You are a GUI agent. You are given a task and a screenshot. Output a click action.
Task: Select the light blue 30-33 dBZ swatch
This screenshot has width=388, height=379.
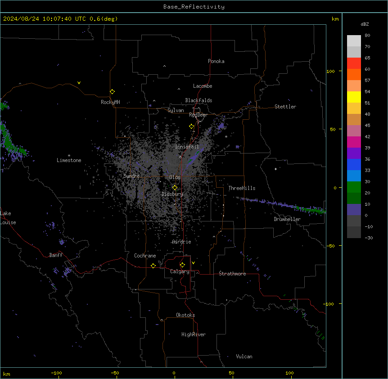coord(354,176)
